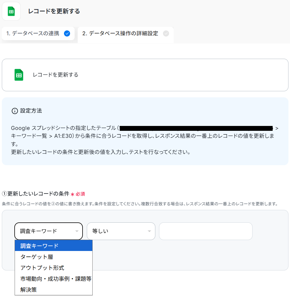This screenshot has height=296, width=290.
Task: Open the 1. データベースの連携 tab
Action: click(x=33, y=33)
